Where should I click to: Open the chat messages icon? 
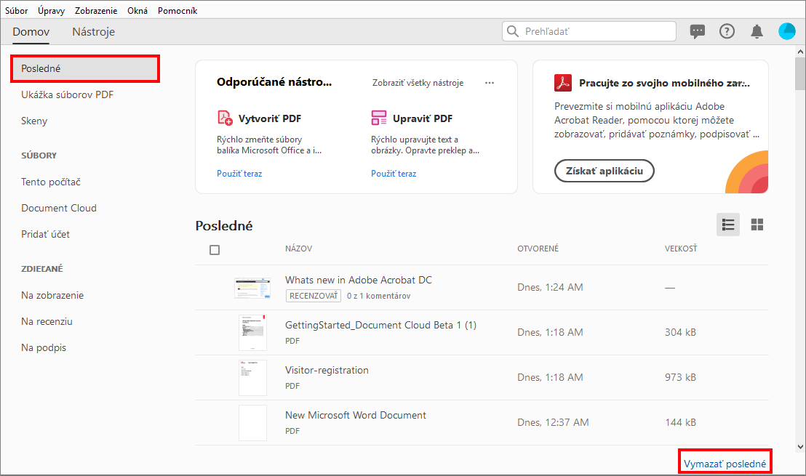click(698, 31)
